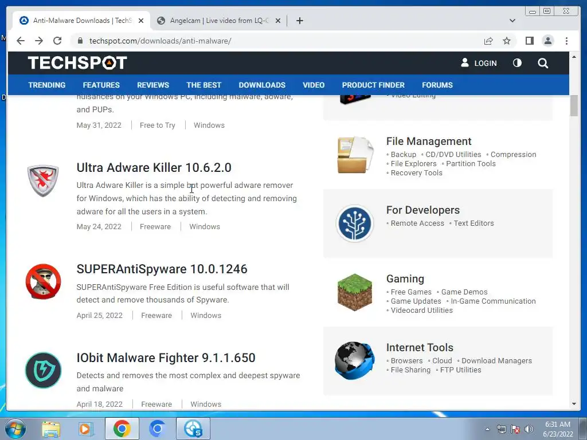This screenshot has width=587, height=440.
Task: Close the Anti-Malware Downloads tab
Action: [x=141, y=21]
